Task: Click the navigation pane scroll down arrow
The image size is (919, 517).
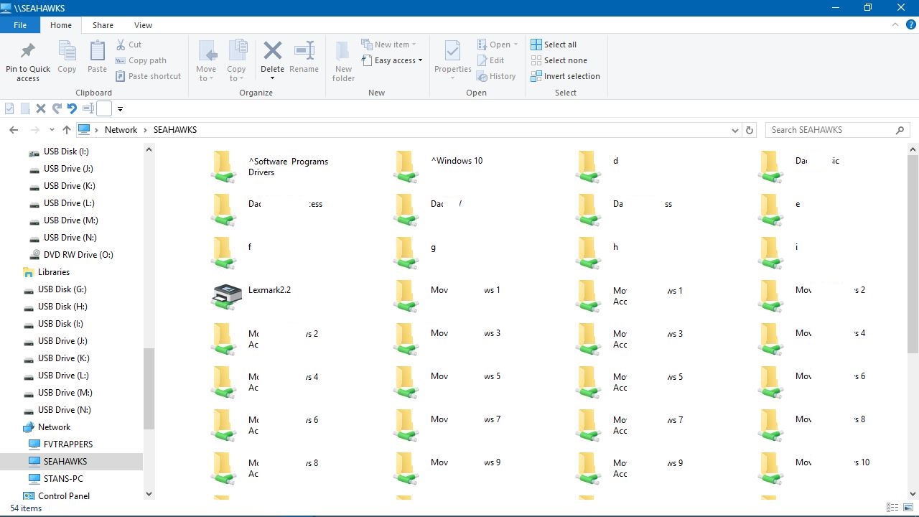Action: pyautogui.click(x=149, y=493)
